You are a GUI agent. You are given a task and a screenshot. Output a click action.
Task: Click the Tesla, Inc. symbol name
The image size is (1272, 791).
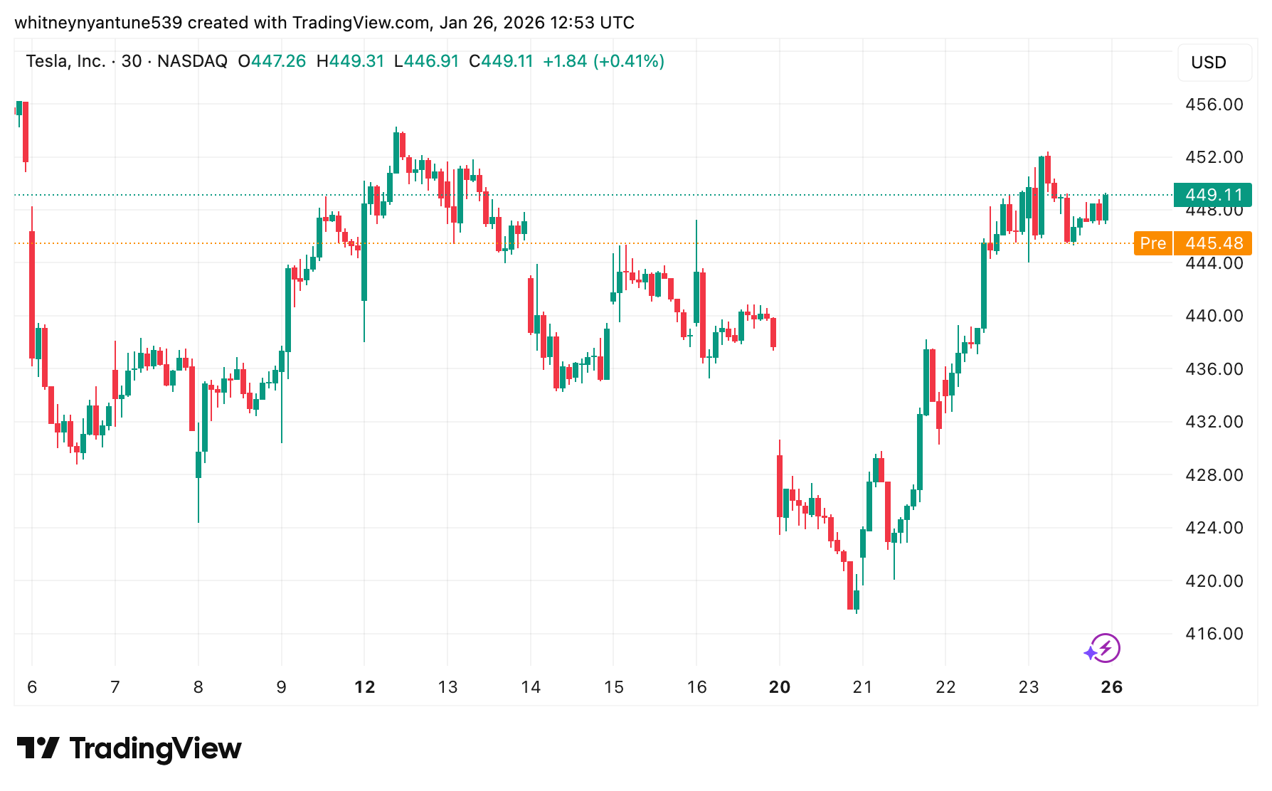click(x=65, y=61)
